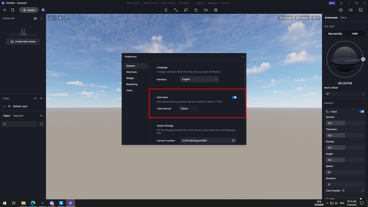The height and width of the screenshot is (207, 368).
Task: Select the flame particle tool
Action: tap(196, 10)
